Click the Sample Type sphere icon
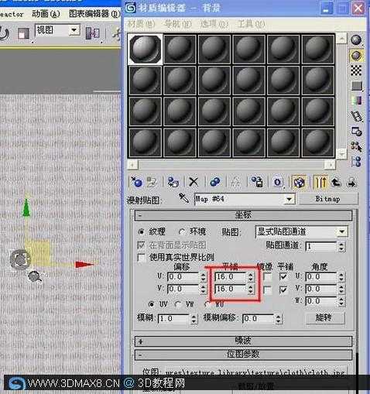Image resolution: width=370 pixels, height=394 pixels. 356,40
